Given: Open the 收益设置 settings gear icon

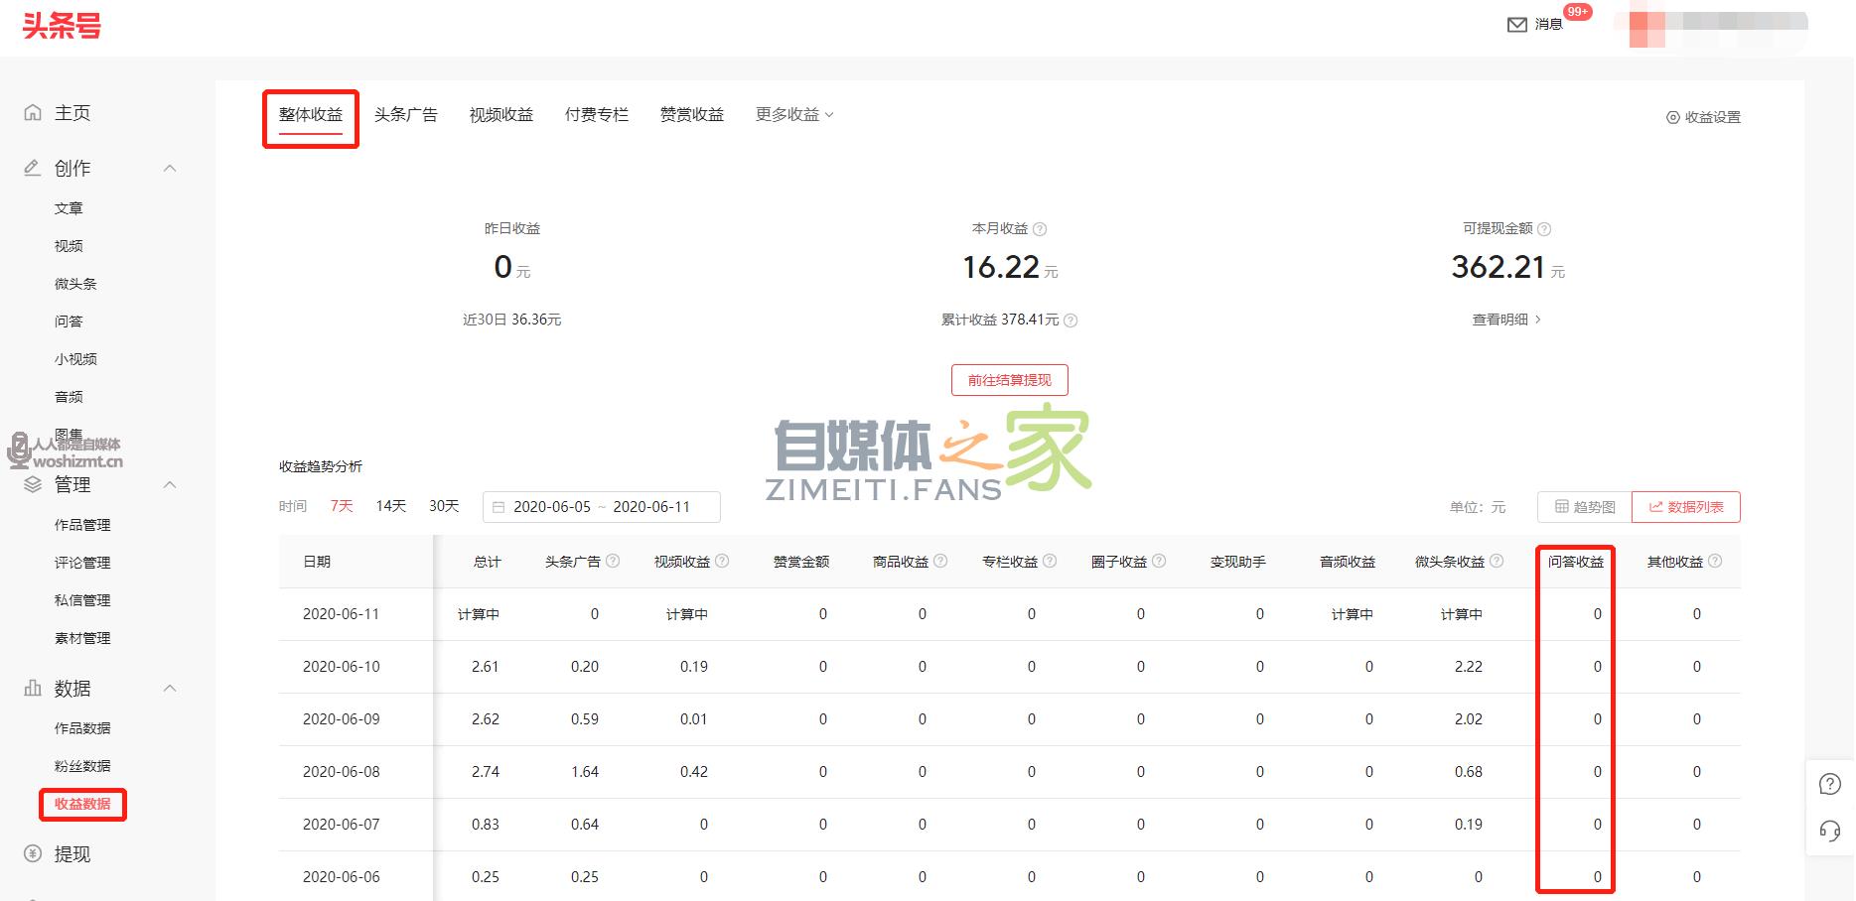Looking at the screenshot, I should (x=1672, y=116).
